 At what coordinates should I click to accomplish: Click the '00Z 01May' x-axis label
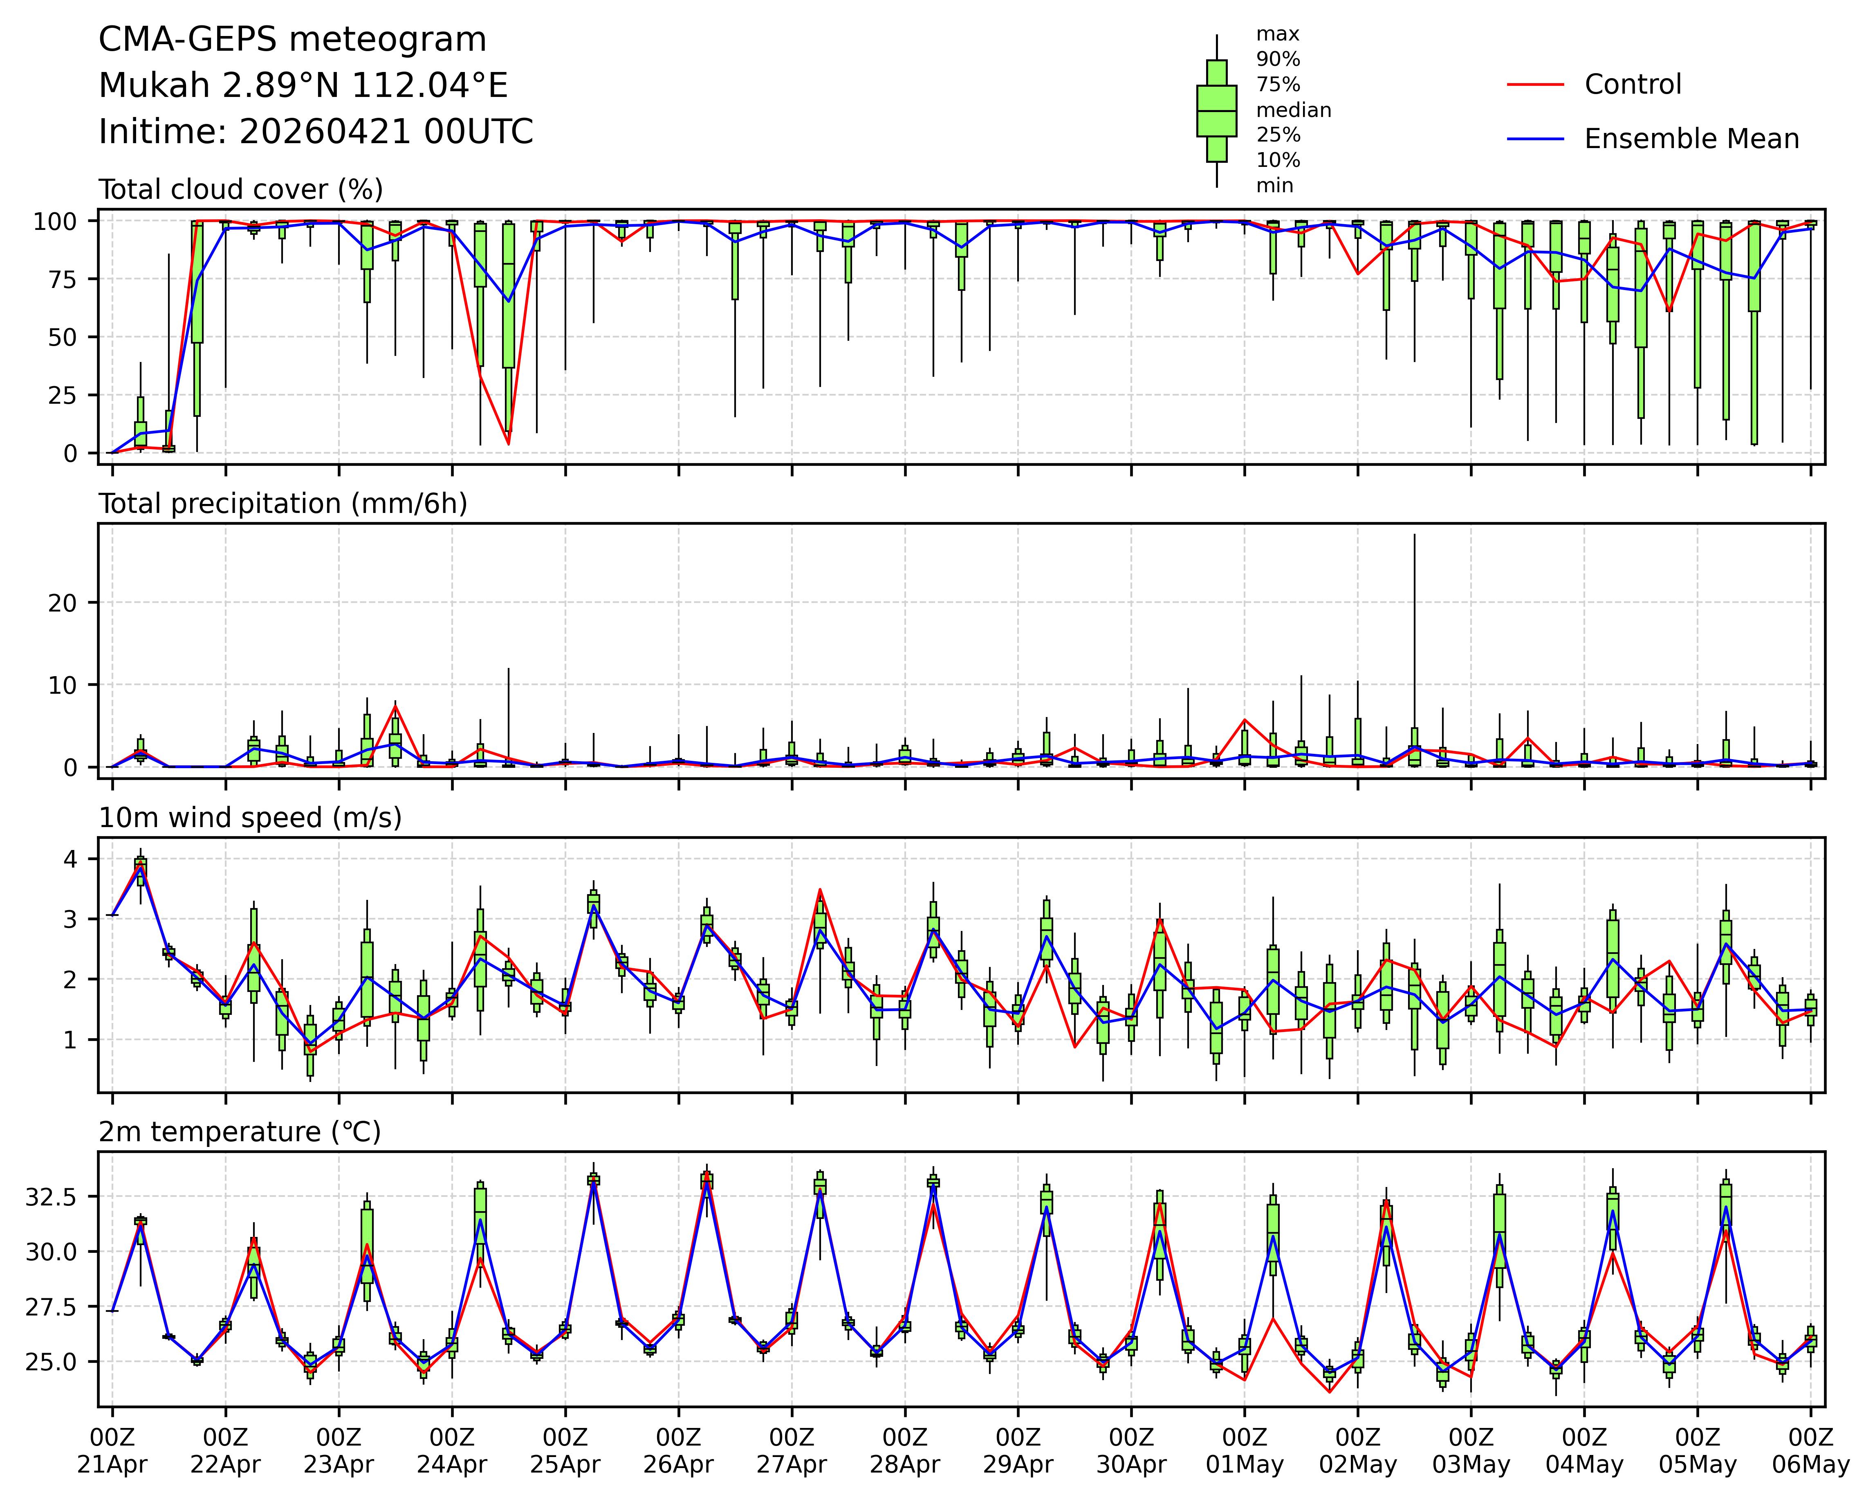[1244, 1452]
